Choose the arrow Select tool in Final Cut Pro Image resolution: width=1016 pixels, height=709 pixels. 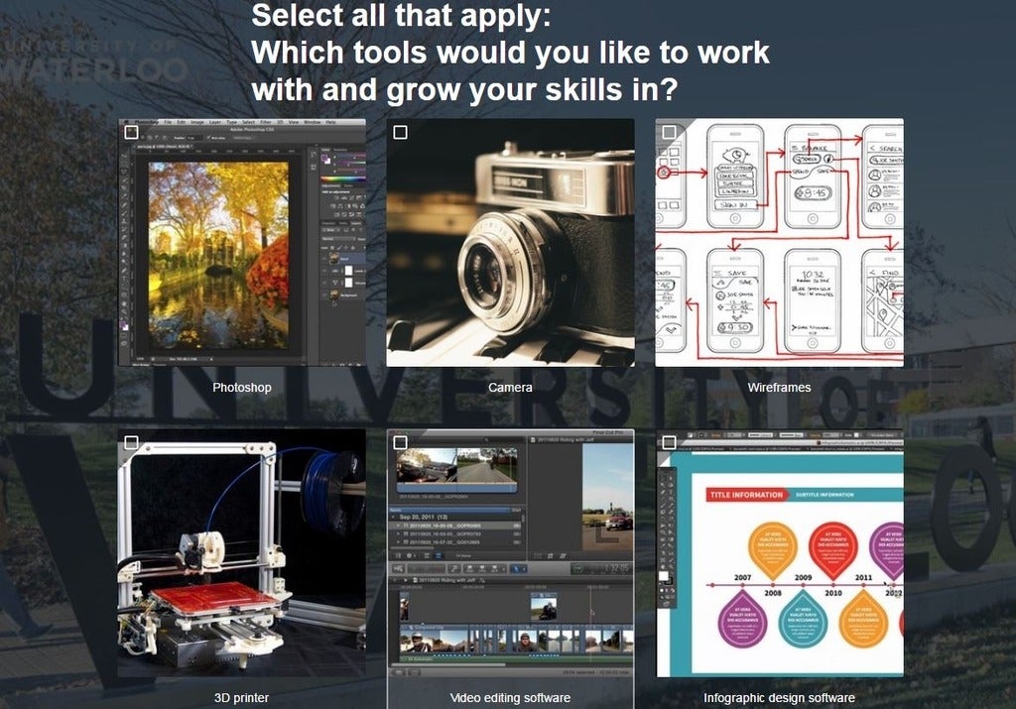pyautogui.click(x=517, y=568)
